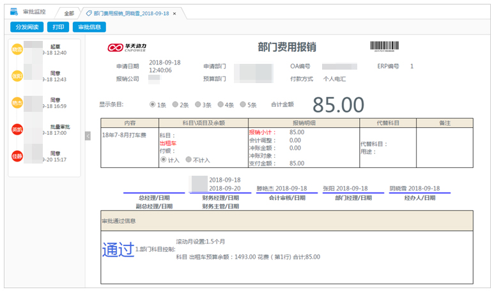494x292 pixels.
Task: Select the 3条 display radio button
Action: [x=198, y=104]
